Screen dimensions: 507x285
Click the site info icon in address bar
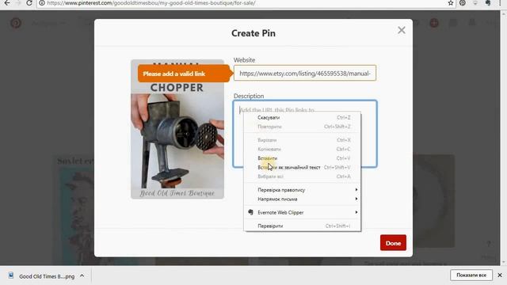42,3
